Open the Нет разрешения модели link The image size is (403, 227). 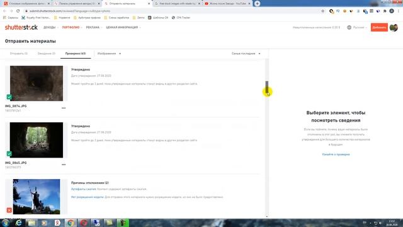click(x=88, y=197)
